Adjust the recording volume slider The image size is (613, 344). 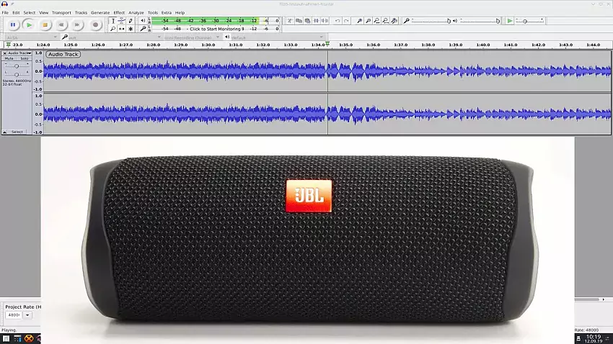point(431,21)
